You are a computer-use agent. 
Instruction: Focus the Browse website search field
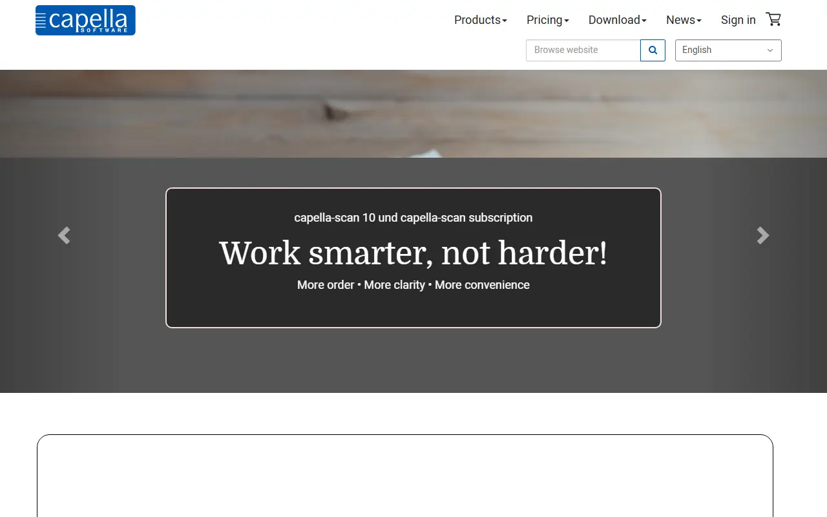[x=583, y=50]
